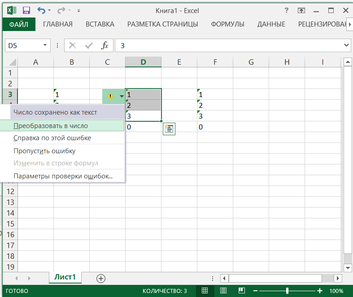
Task: Open the ДАННЫЕ ribbon tab
Action: coord(271,24)
